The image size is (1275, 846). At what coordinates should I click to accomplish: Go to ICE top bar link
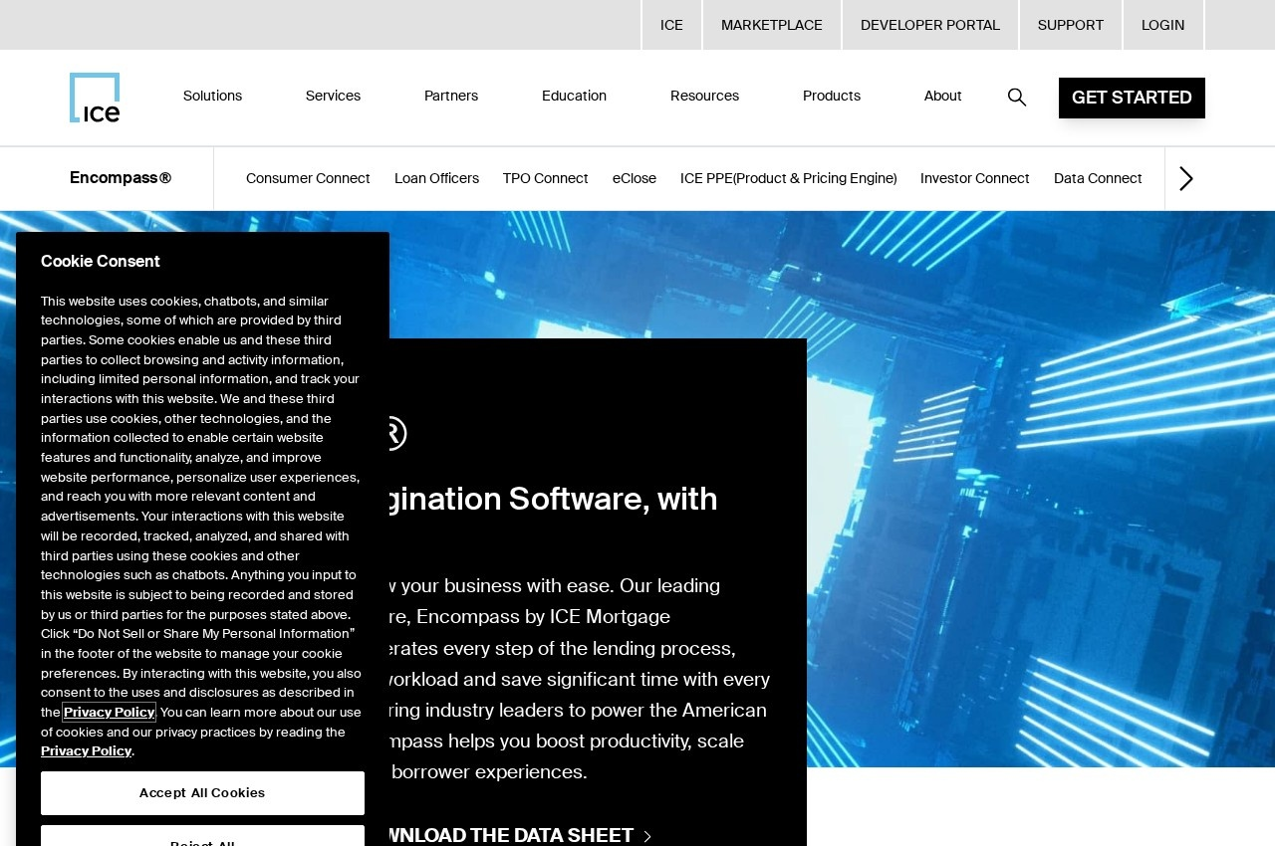click(x=672, y=25)
